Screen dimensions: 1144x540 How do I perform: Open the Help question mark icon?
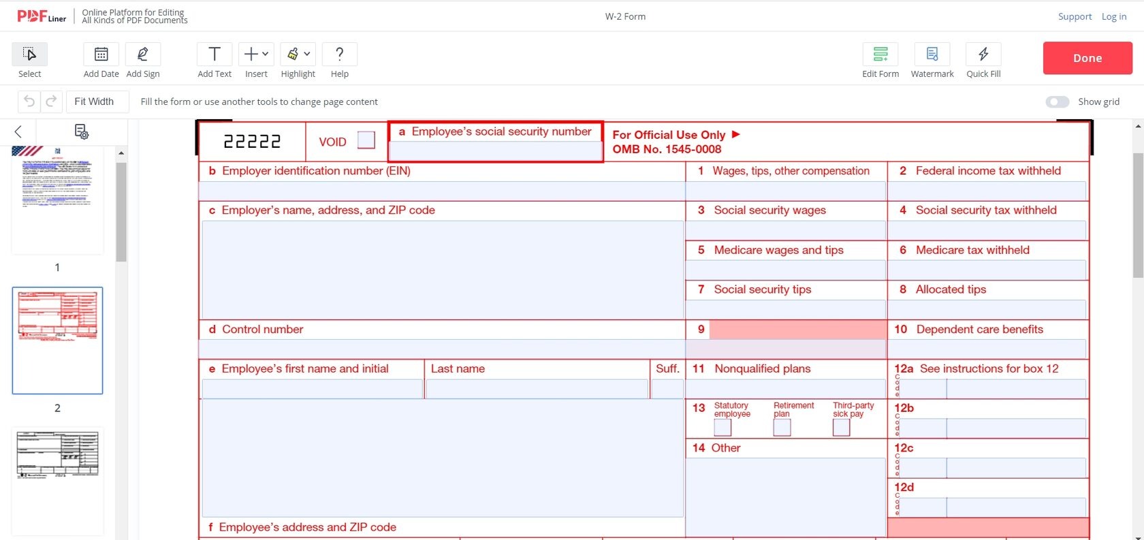(x=340, y=54)
